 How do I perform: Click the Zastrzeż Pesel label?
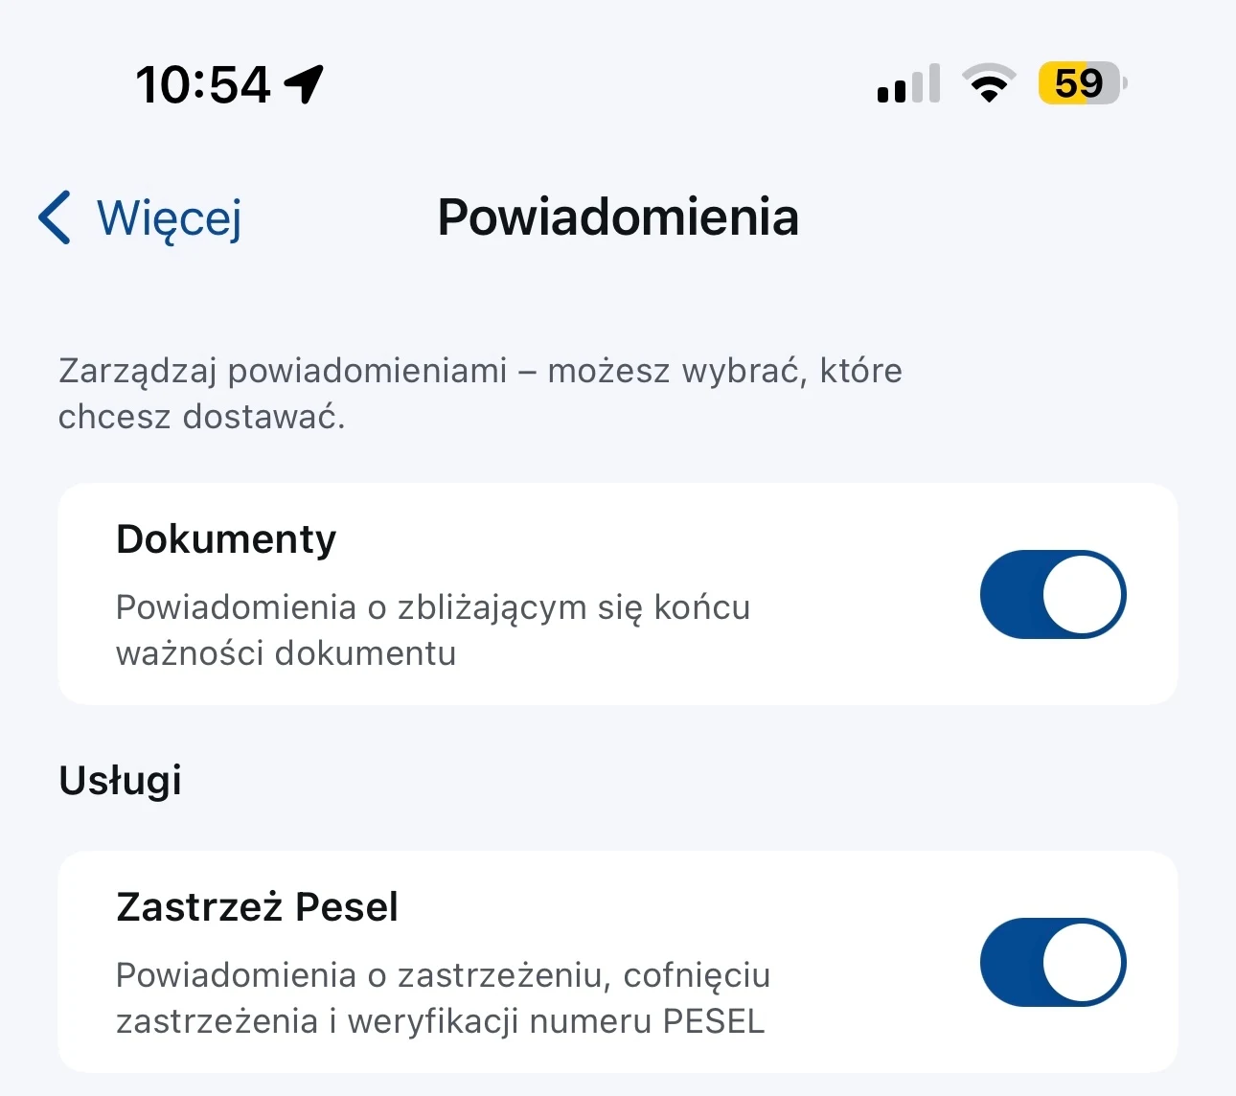(x=257, y=906)
